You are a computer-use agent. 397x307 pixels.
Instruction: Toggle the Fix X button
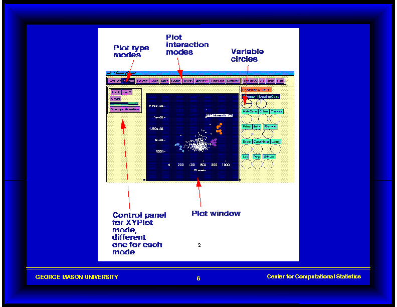[115, 92]
